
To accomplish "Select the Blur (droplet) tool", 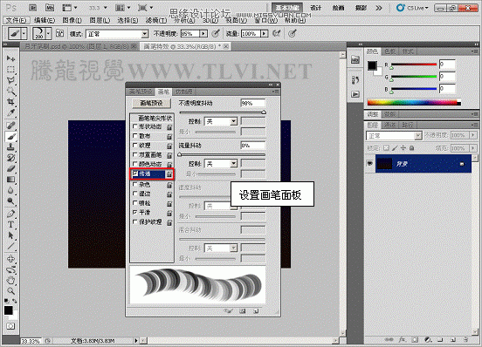I will click(10, 190).
